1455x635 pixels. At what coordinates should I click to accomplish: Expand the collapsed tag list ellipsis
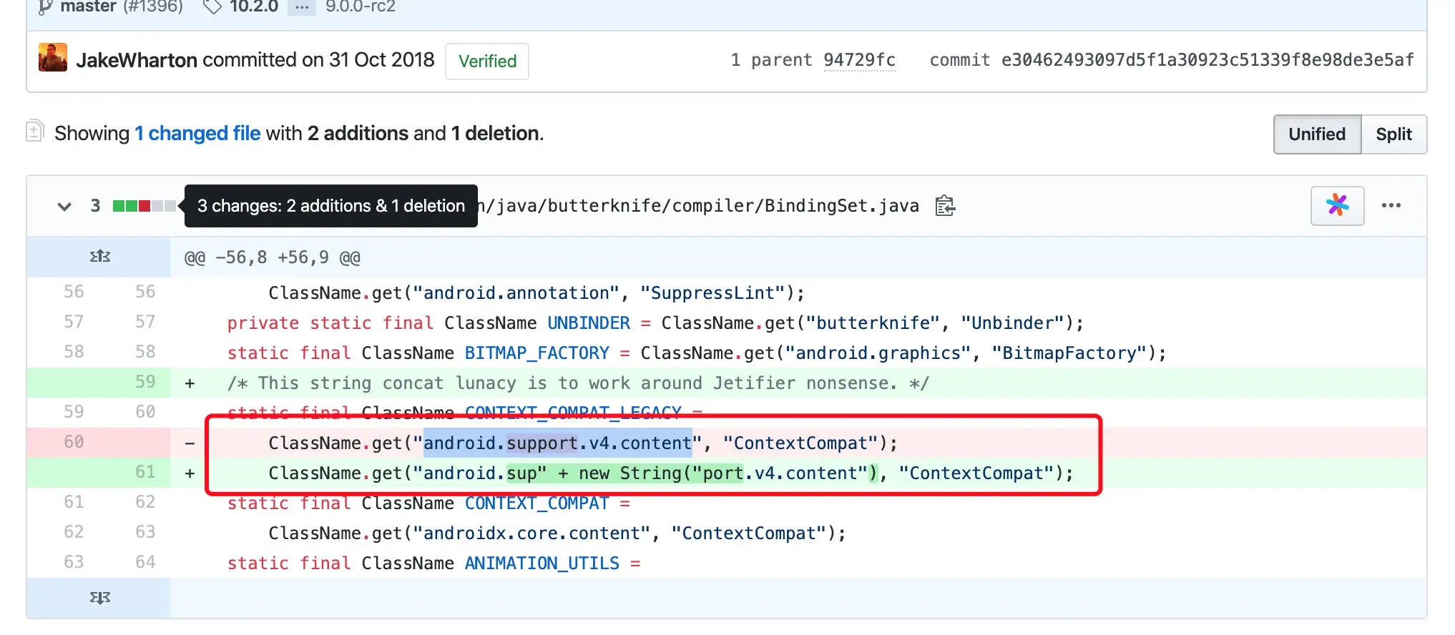point(301,7)
